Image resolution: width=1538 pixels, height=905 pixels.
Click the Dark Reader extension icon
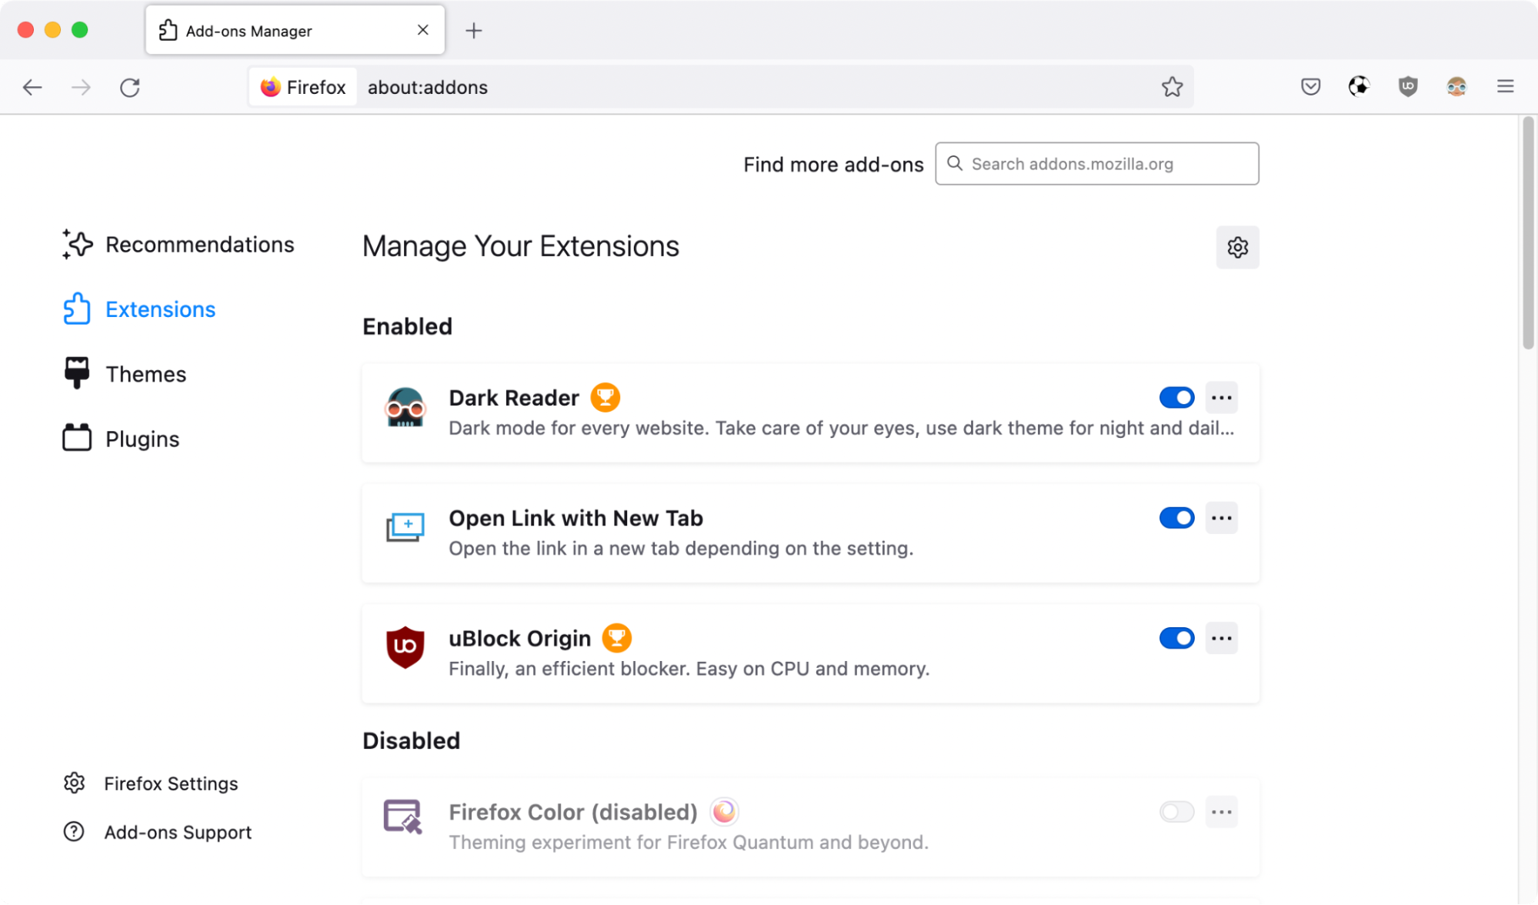pyautogui.click(x=405, y=408)
